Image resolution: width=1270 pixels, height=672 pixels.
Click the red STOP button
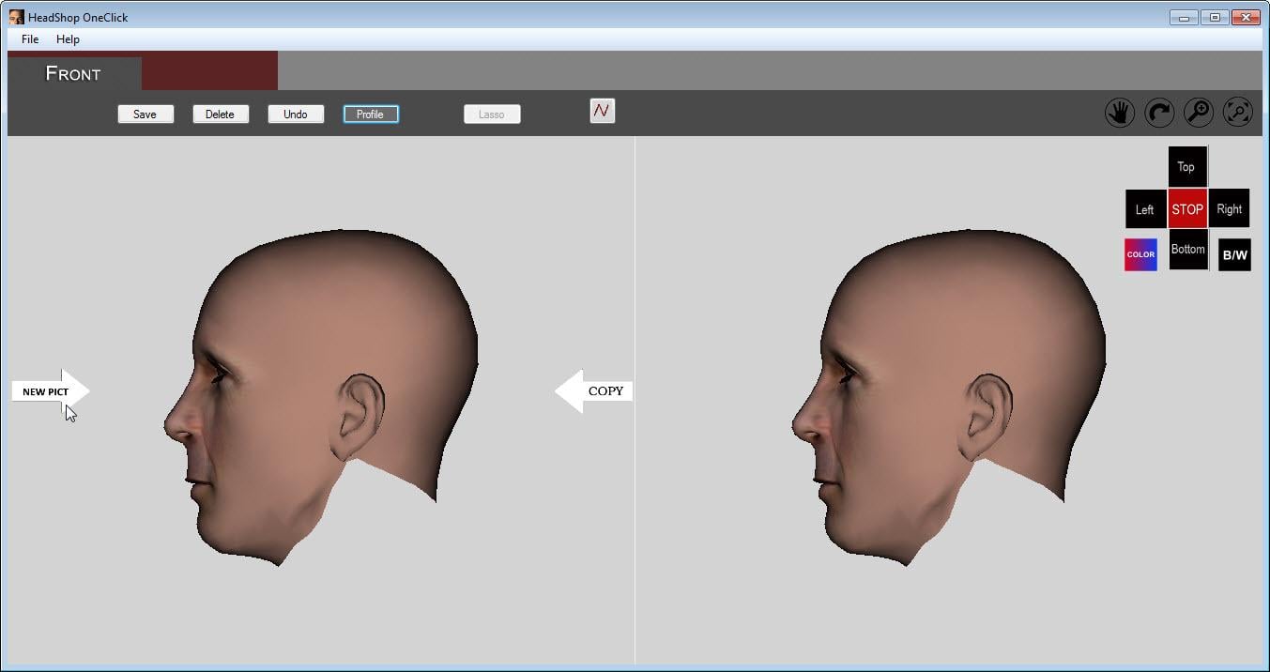1187,208
